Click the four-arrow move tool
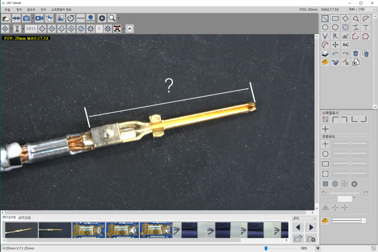This screenshot has width=378, height=252. pos(335,45)
